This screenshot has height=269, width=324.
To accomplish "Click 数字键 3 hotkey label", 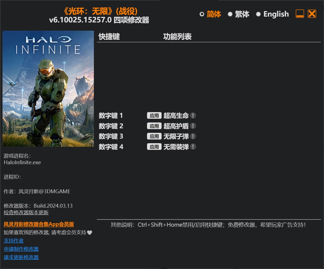I will pos(111,136).
